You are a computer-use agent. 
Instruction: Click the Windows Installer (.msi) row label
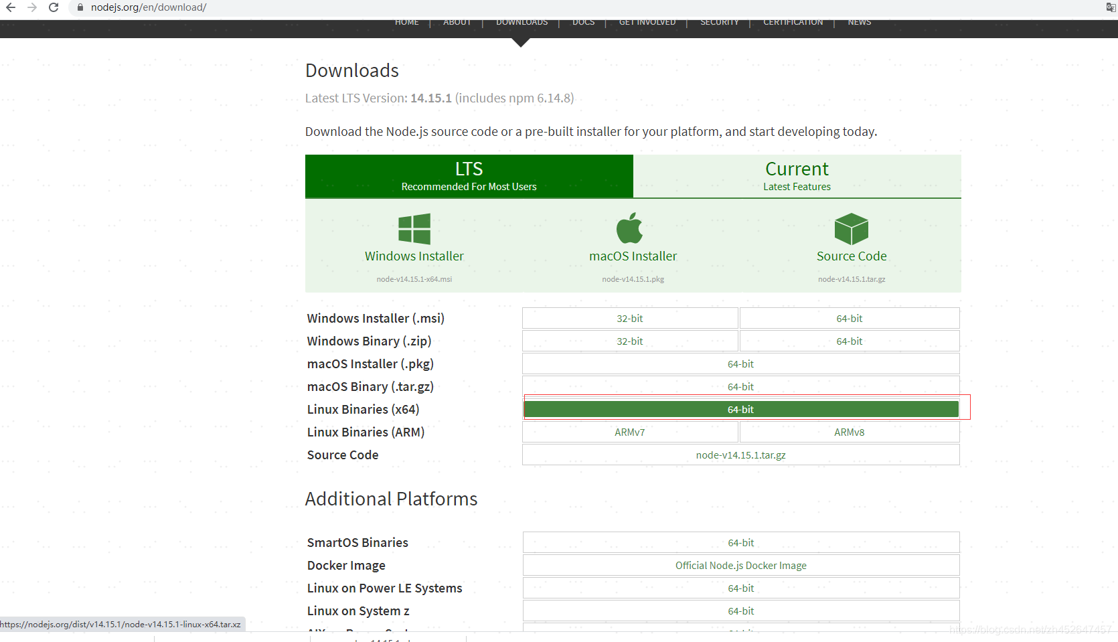[x=376, y=319]
